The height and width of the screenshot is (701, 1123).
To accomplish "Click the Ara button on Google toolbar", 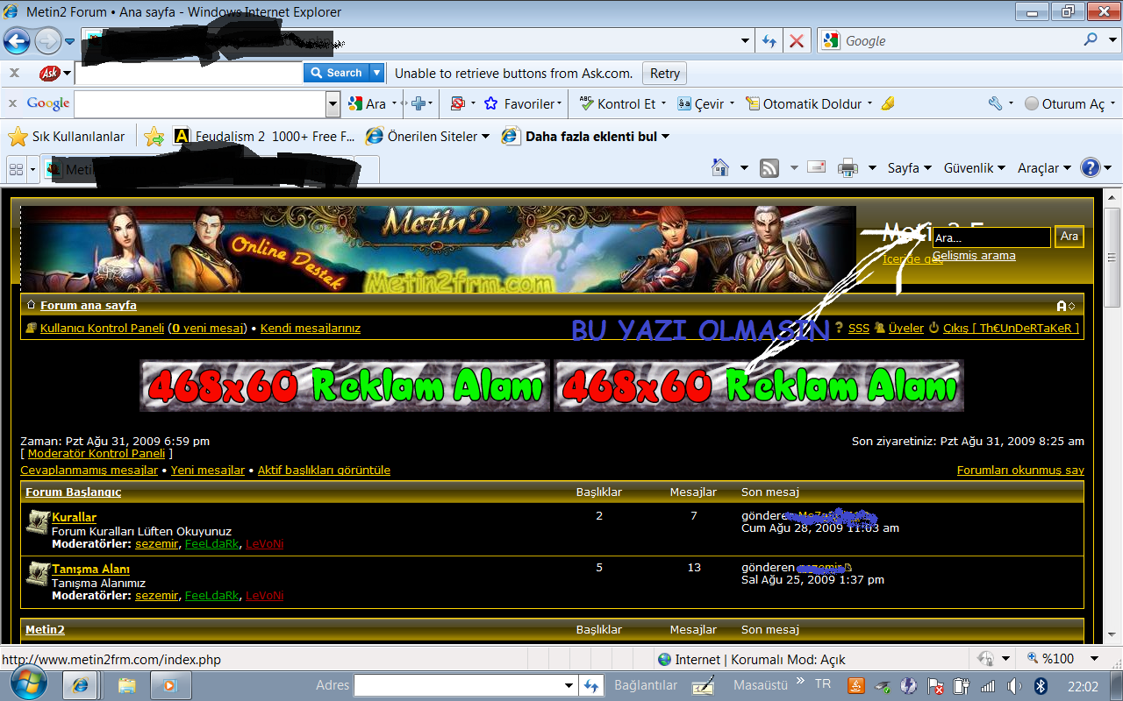I will (368, 103).
